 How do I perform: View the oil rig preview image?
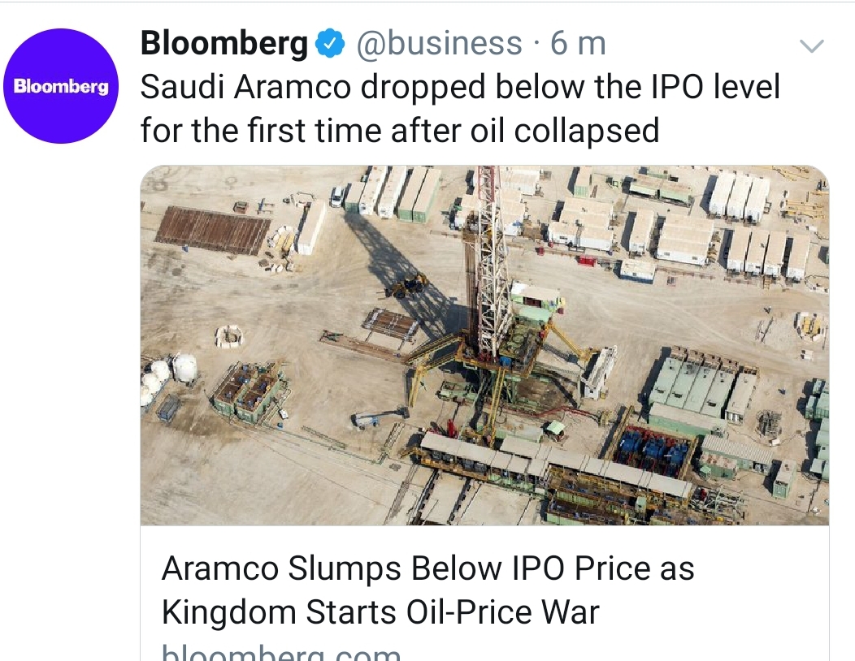click(484, 345)
